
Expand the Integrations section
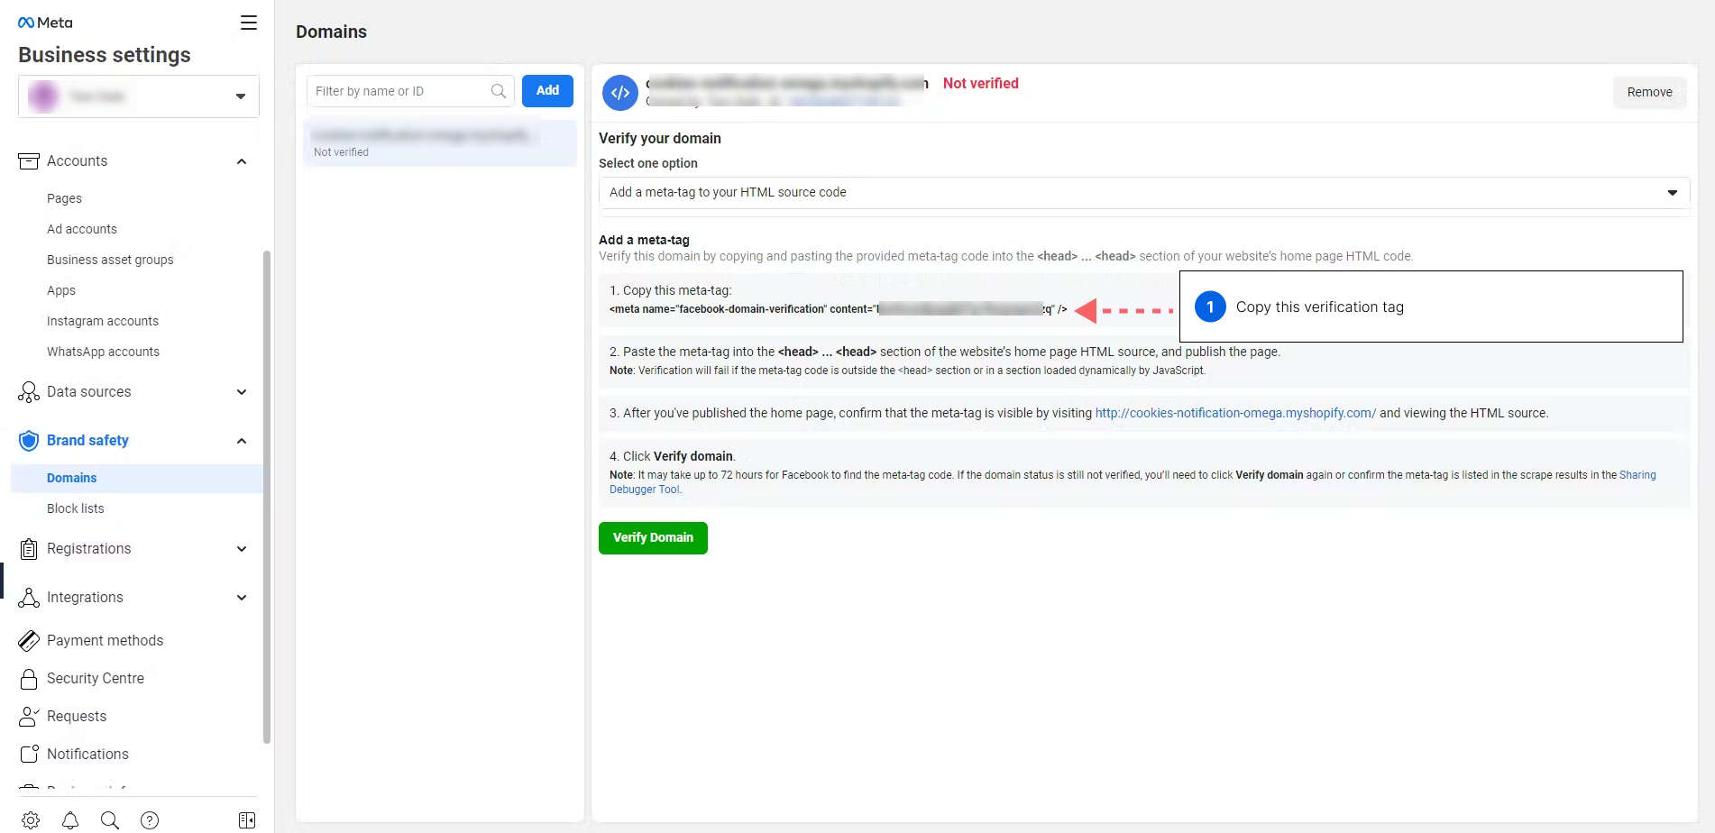[242, 598]
